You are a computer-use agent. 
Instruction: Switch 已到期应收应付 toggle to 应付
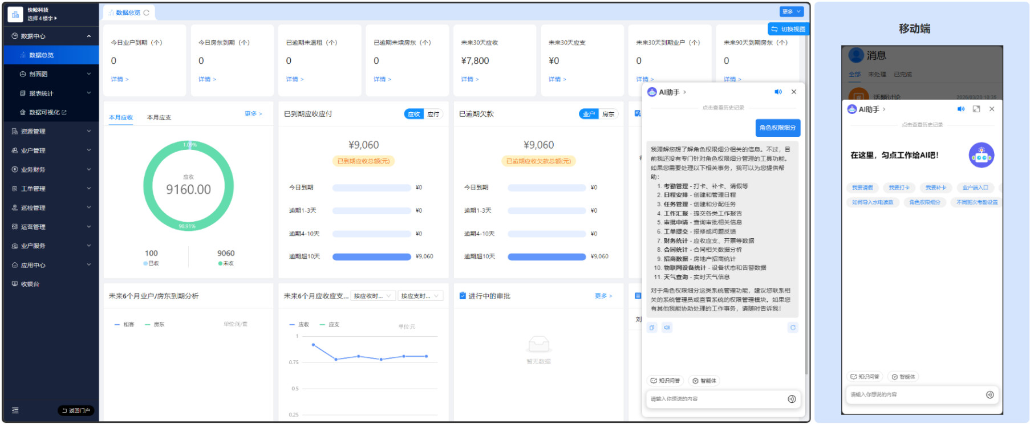tap(433, 114)
